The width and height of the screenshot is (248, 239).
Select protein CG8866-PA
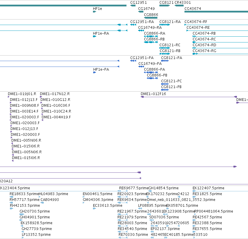151,72
